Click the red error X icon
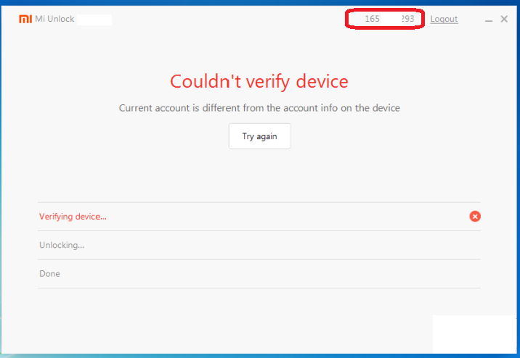 coord(475,216)
